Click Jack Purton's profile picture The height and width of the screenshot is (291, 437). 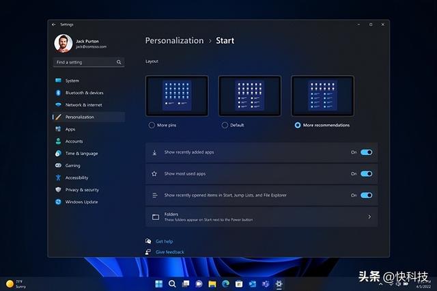point(64,44)
